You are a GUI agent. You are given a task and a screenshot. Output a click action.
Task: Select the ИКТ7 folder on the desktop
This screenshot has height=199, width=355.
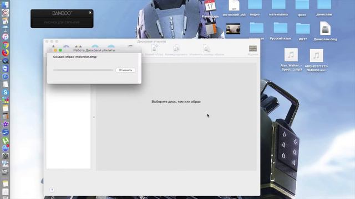[303, 32]
